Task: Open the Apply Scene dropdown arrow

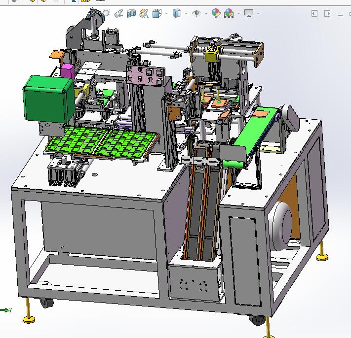Action: (238, 14)
